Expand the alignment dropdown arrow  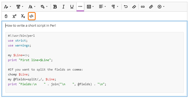click(x=105, y=6)
